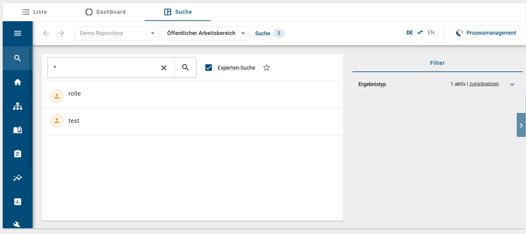Image resolution: width=526 pixels, height=234 pixels.
Task: Switch to the Dashboard tab
Action: (105, 12)
